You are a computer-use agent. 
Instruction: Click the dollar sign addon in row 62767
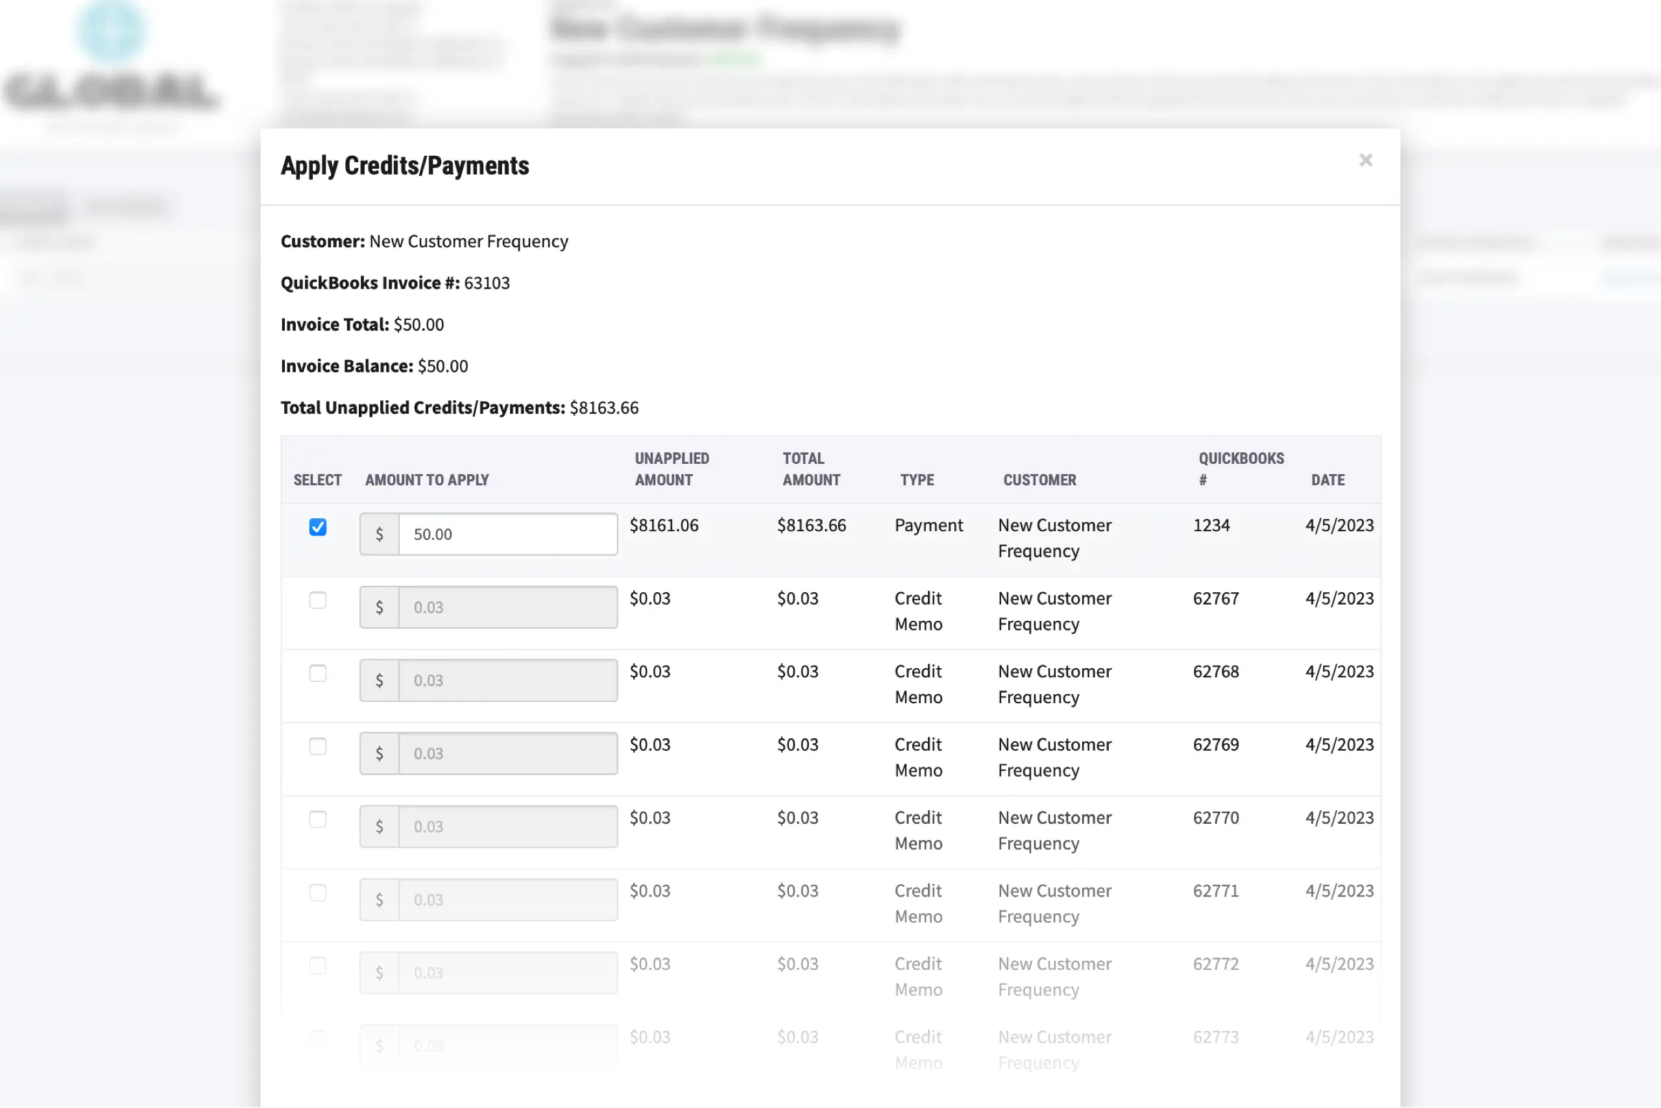coord(379,607)
